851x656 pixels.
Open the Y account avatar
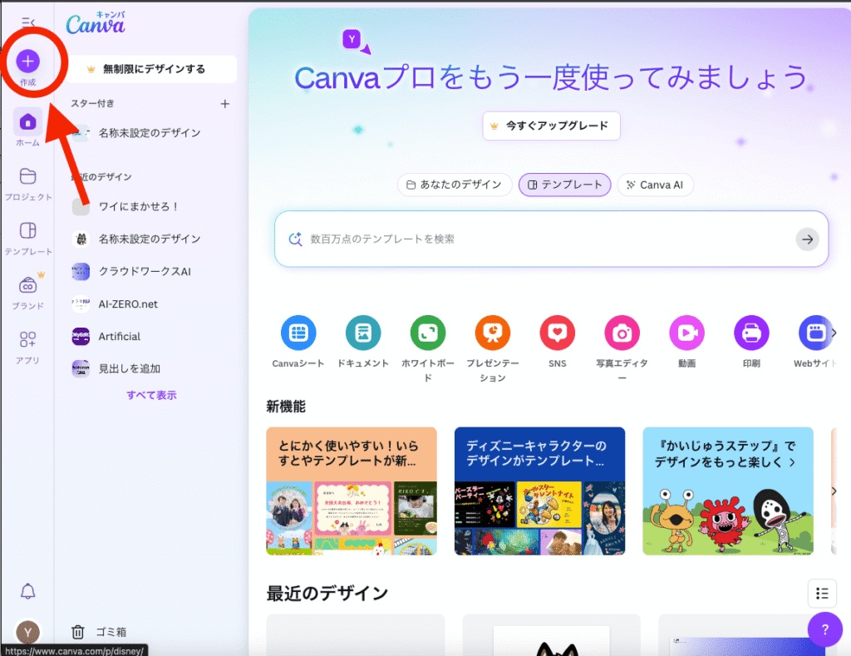pyautogui.click(x=27, y=632)
